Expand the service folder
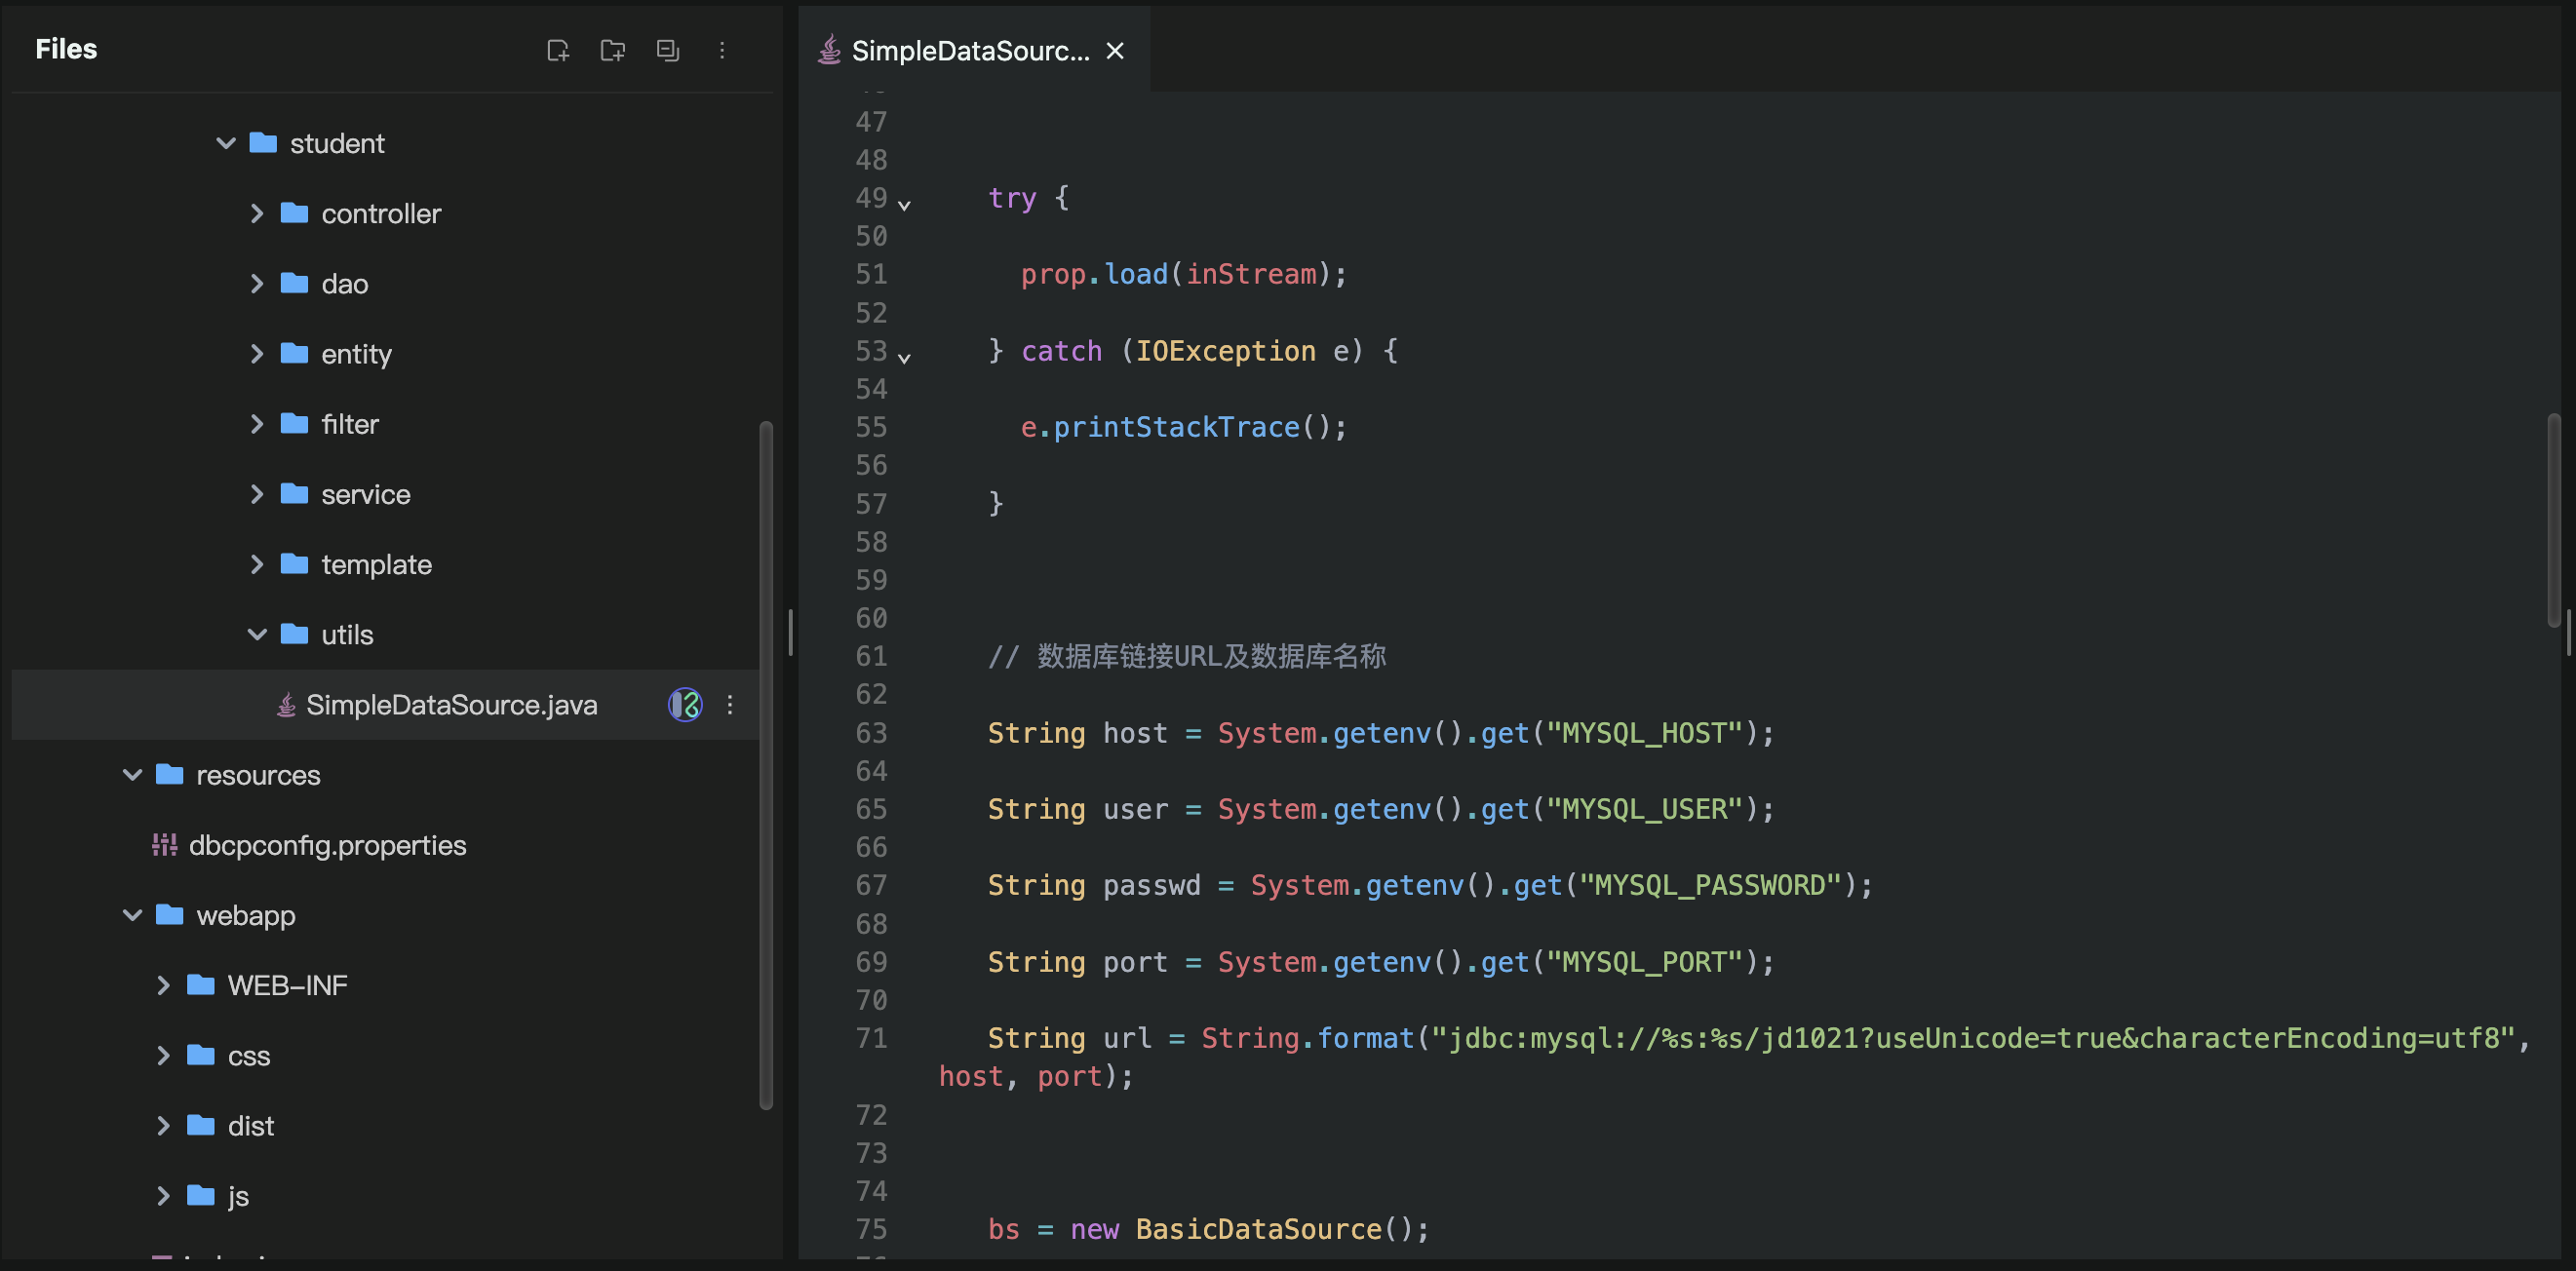 (x=257, y=494)
